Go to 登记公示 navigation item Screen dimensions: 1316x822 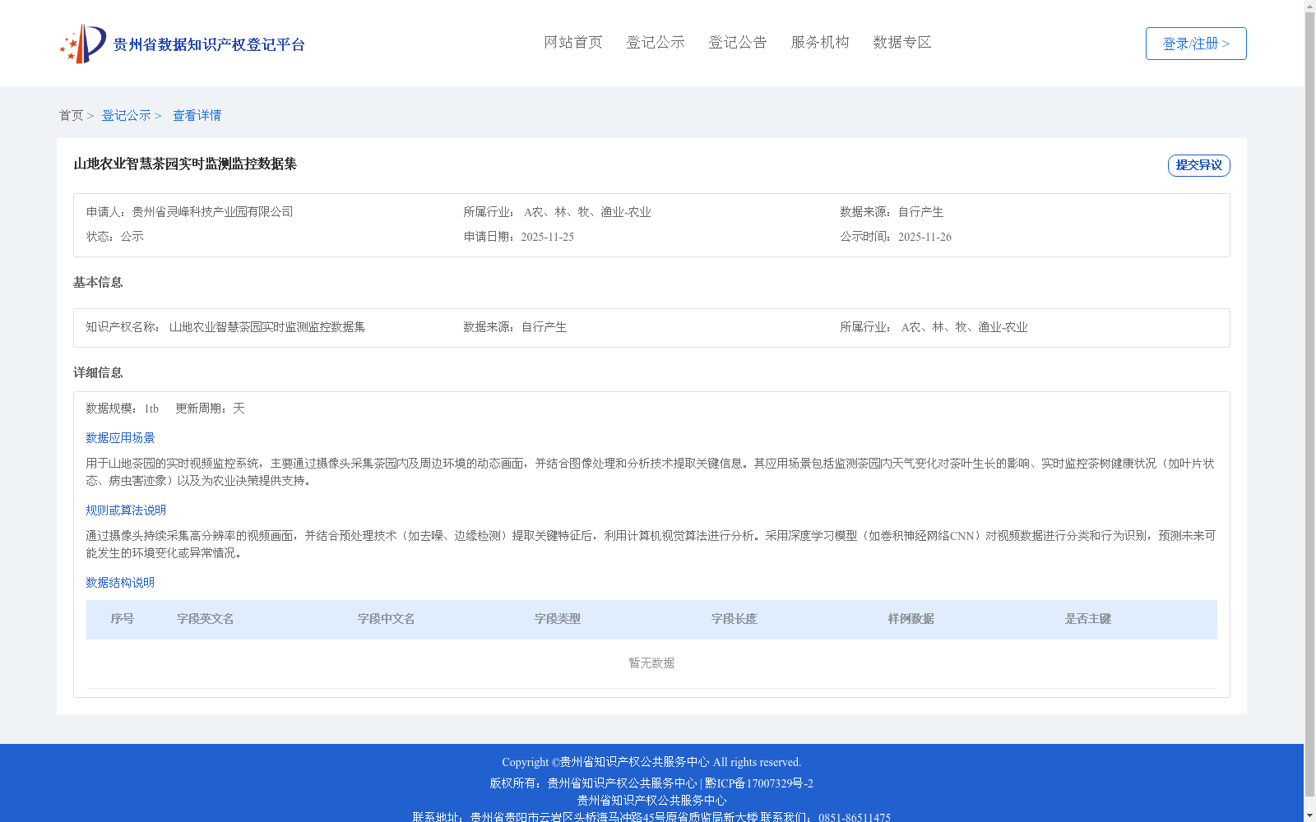pyautogui.click(x=656, y=42)
